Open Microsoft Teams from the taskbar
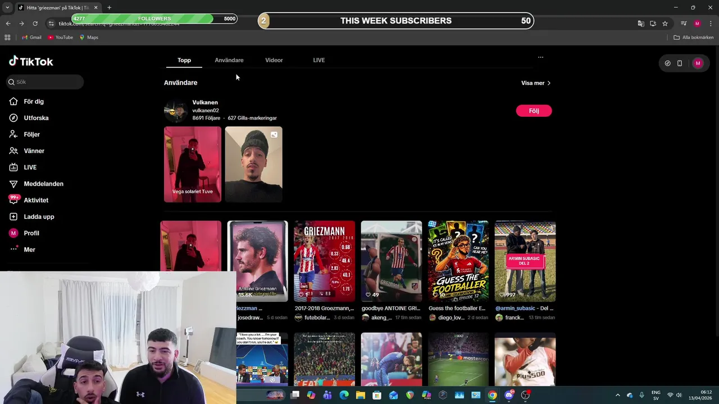Screen dimensions: 719x404 (327, 395)
